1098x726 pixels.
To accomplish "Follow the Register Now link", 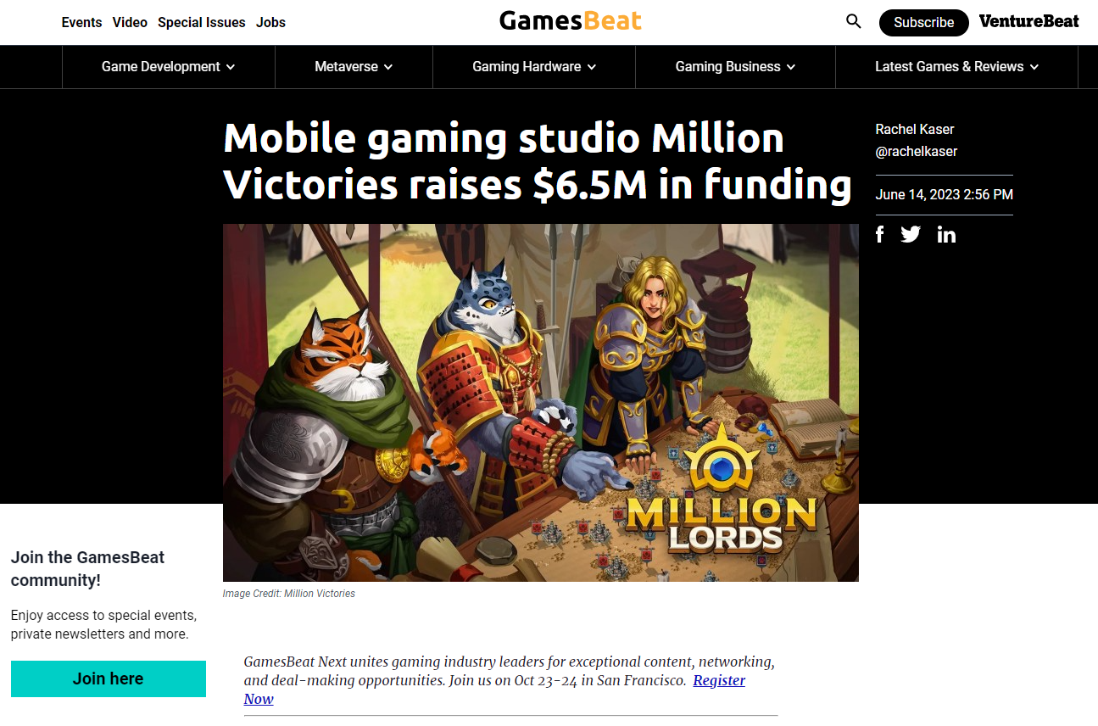I will pyautogui.click(x=494, y=690).
